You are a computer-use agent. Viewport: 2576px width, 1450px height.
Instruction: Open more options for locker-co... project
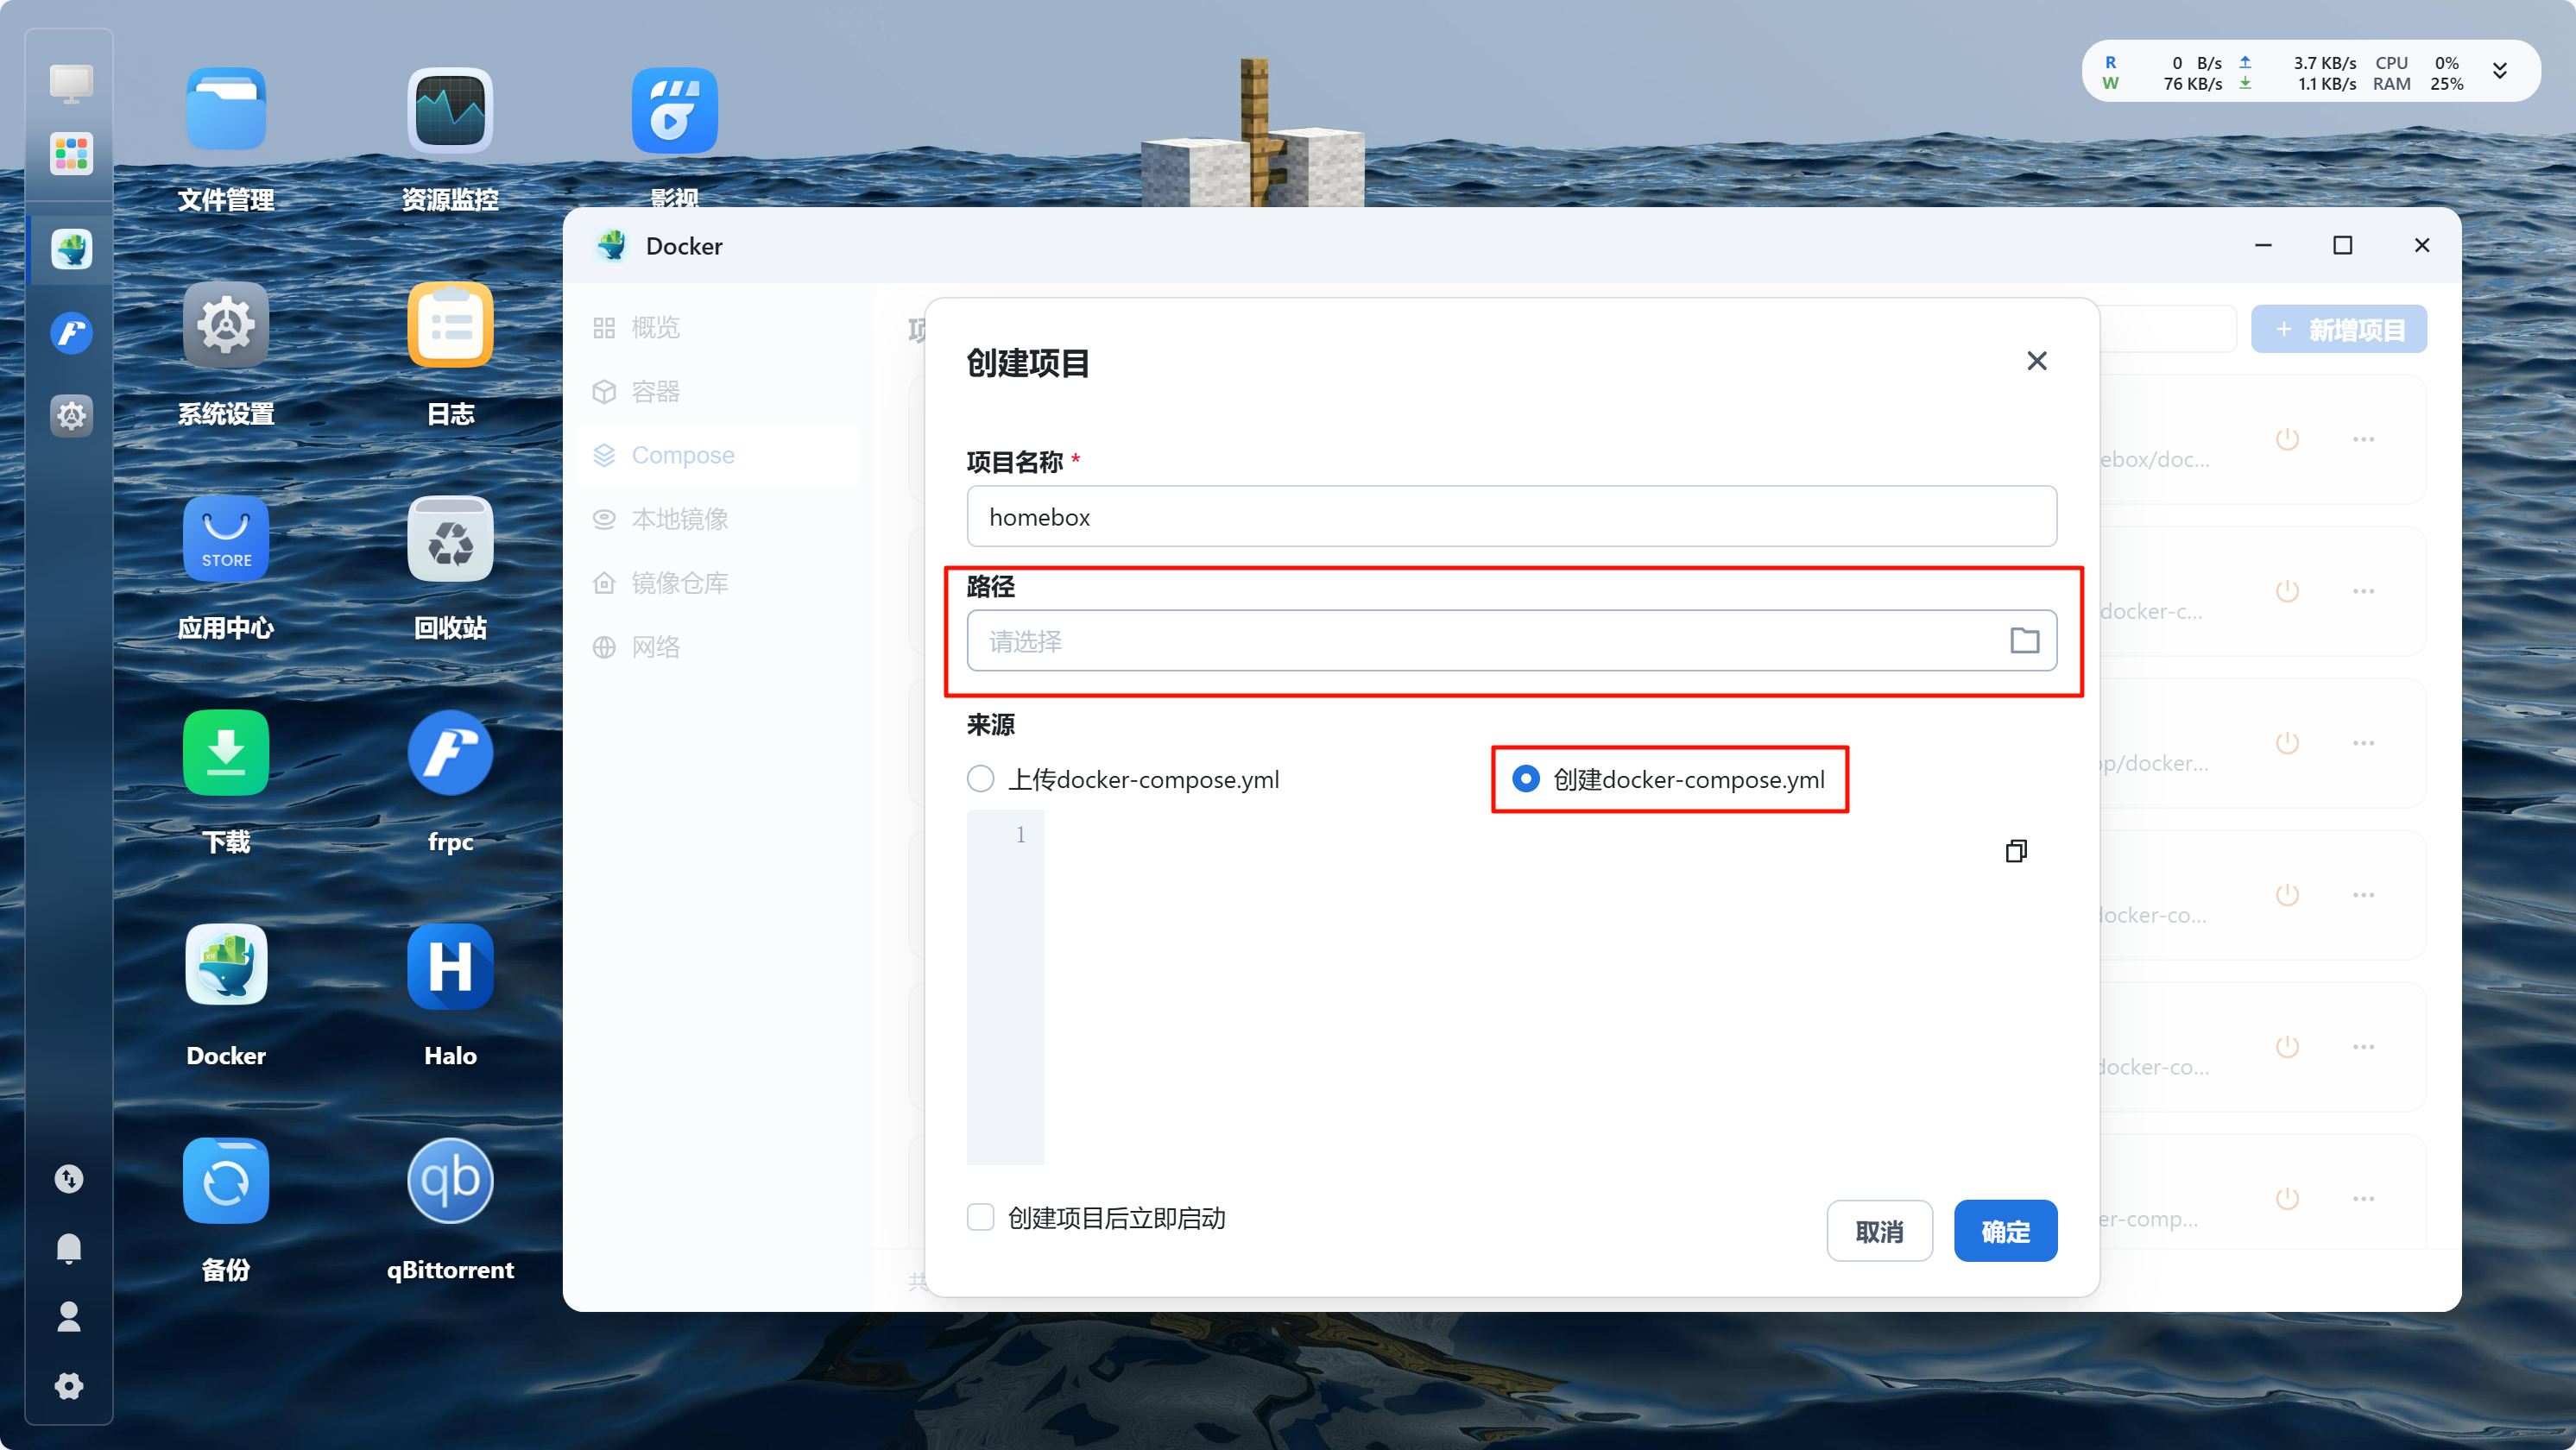tap(2363, 895)
